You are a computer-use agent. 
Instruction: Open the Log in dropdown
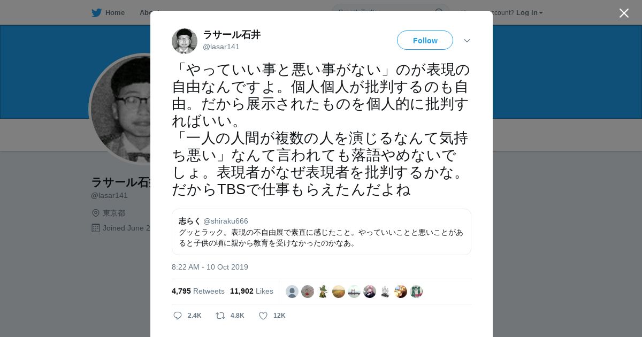529,12
